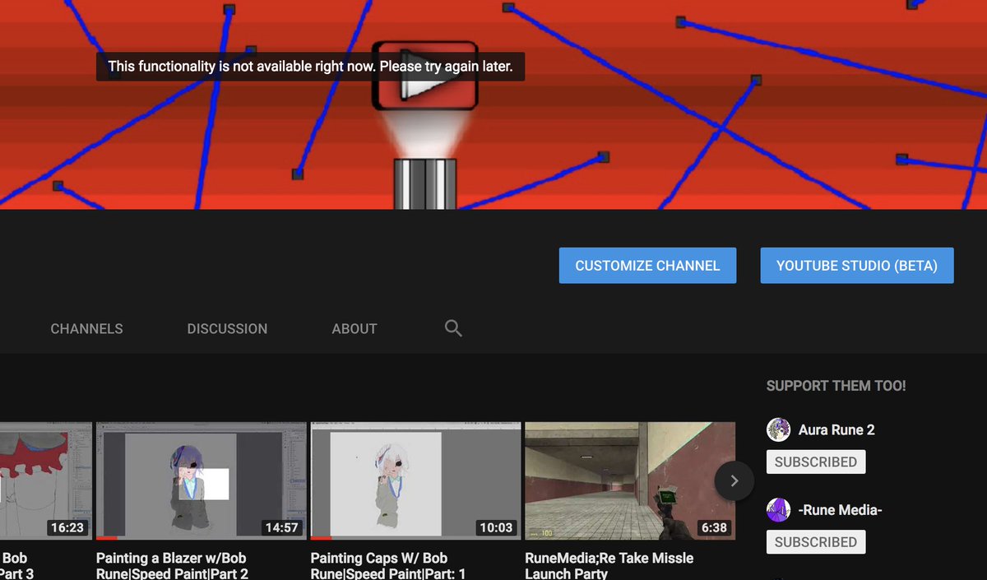Open title 'Painting Caps W/ Bob Rune'

pyautogui.click(x=388, y=565)
